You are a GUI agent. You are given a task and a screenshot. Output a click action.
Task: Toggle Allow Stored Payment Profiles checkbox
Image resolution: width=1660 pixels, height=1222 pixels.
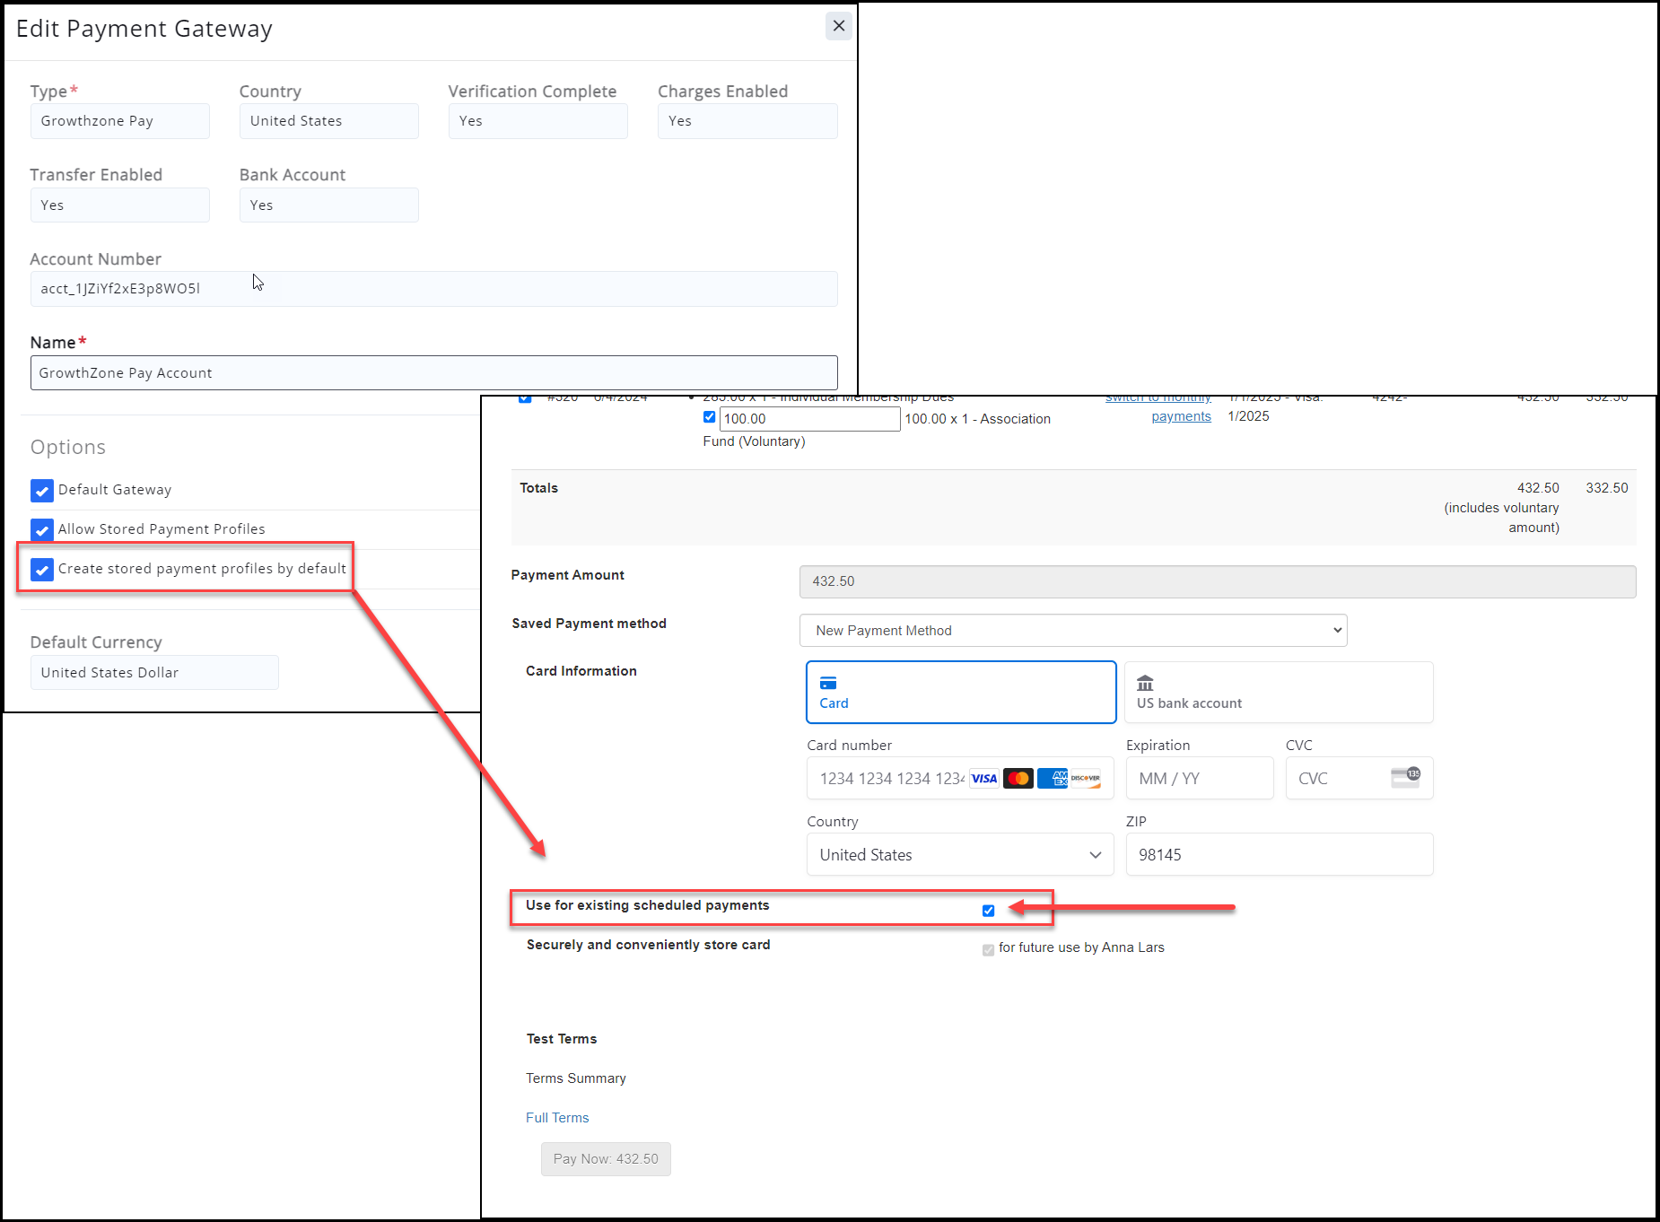pos(42,530)
